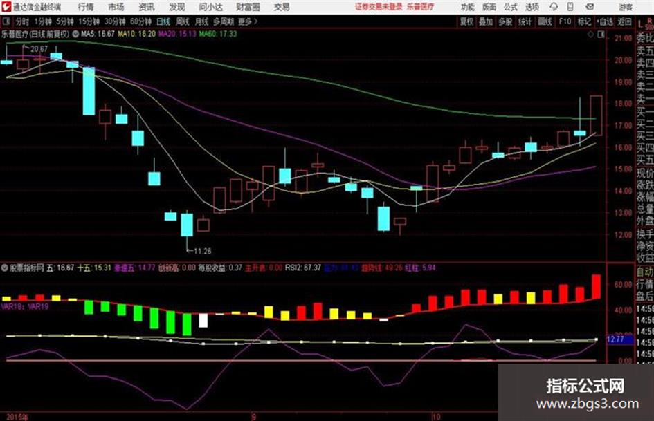This screenshot has width=654, height=421.
Task: Click the diamond icon at chart top right
Action: click(590, 35)
